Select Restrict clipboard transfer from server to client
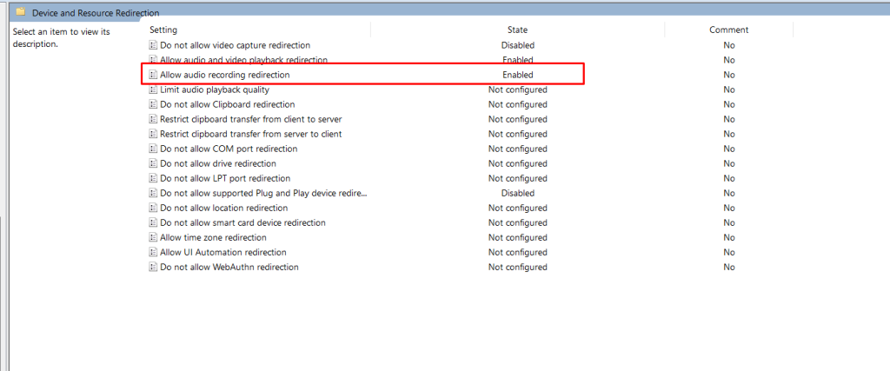 click(x=250, y=134)
